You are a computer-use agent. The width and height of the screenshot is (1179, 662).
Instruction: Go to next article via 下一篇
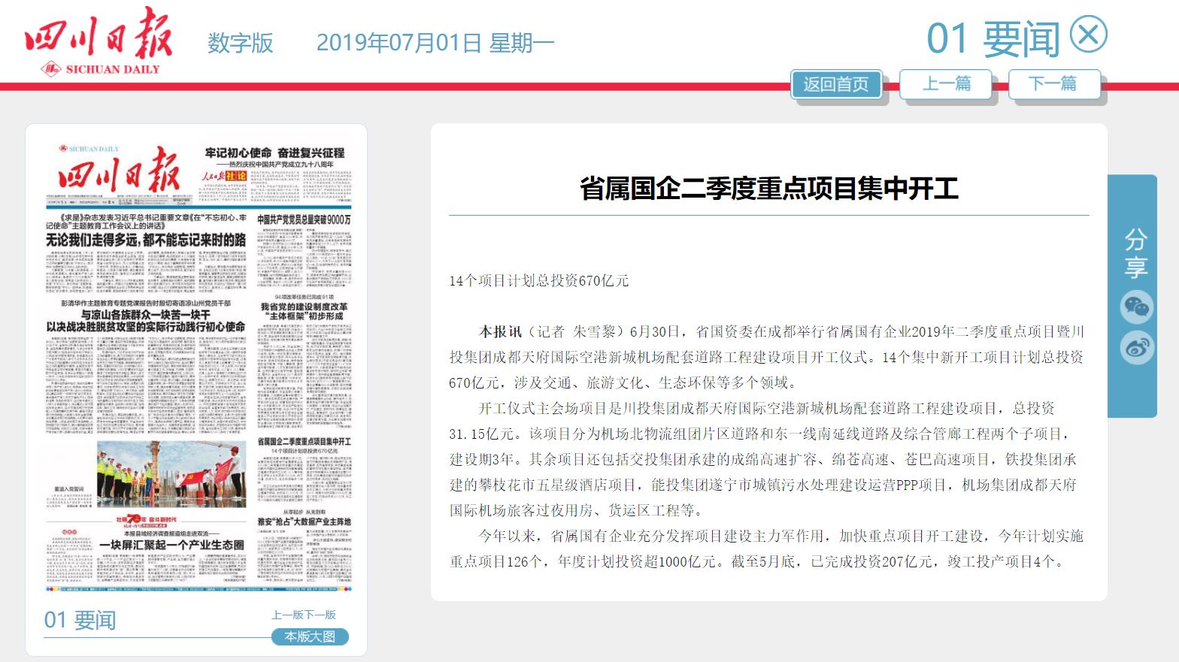pos(1053,84)
